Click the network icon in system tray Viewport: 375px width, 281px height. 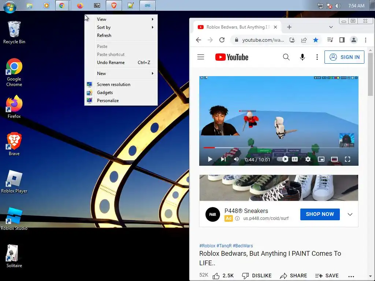point(320,6)
